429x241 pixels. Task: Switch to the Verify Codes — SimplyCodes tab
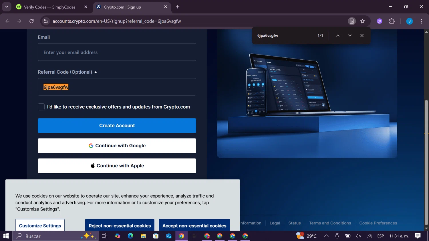click(49, 7)
